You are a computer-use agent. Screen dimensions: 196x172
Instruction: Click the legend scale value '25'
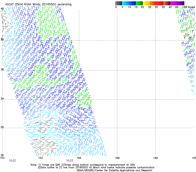coord(150,7)
